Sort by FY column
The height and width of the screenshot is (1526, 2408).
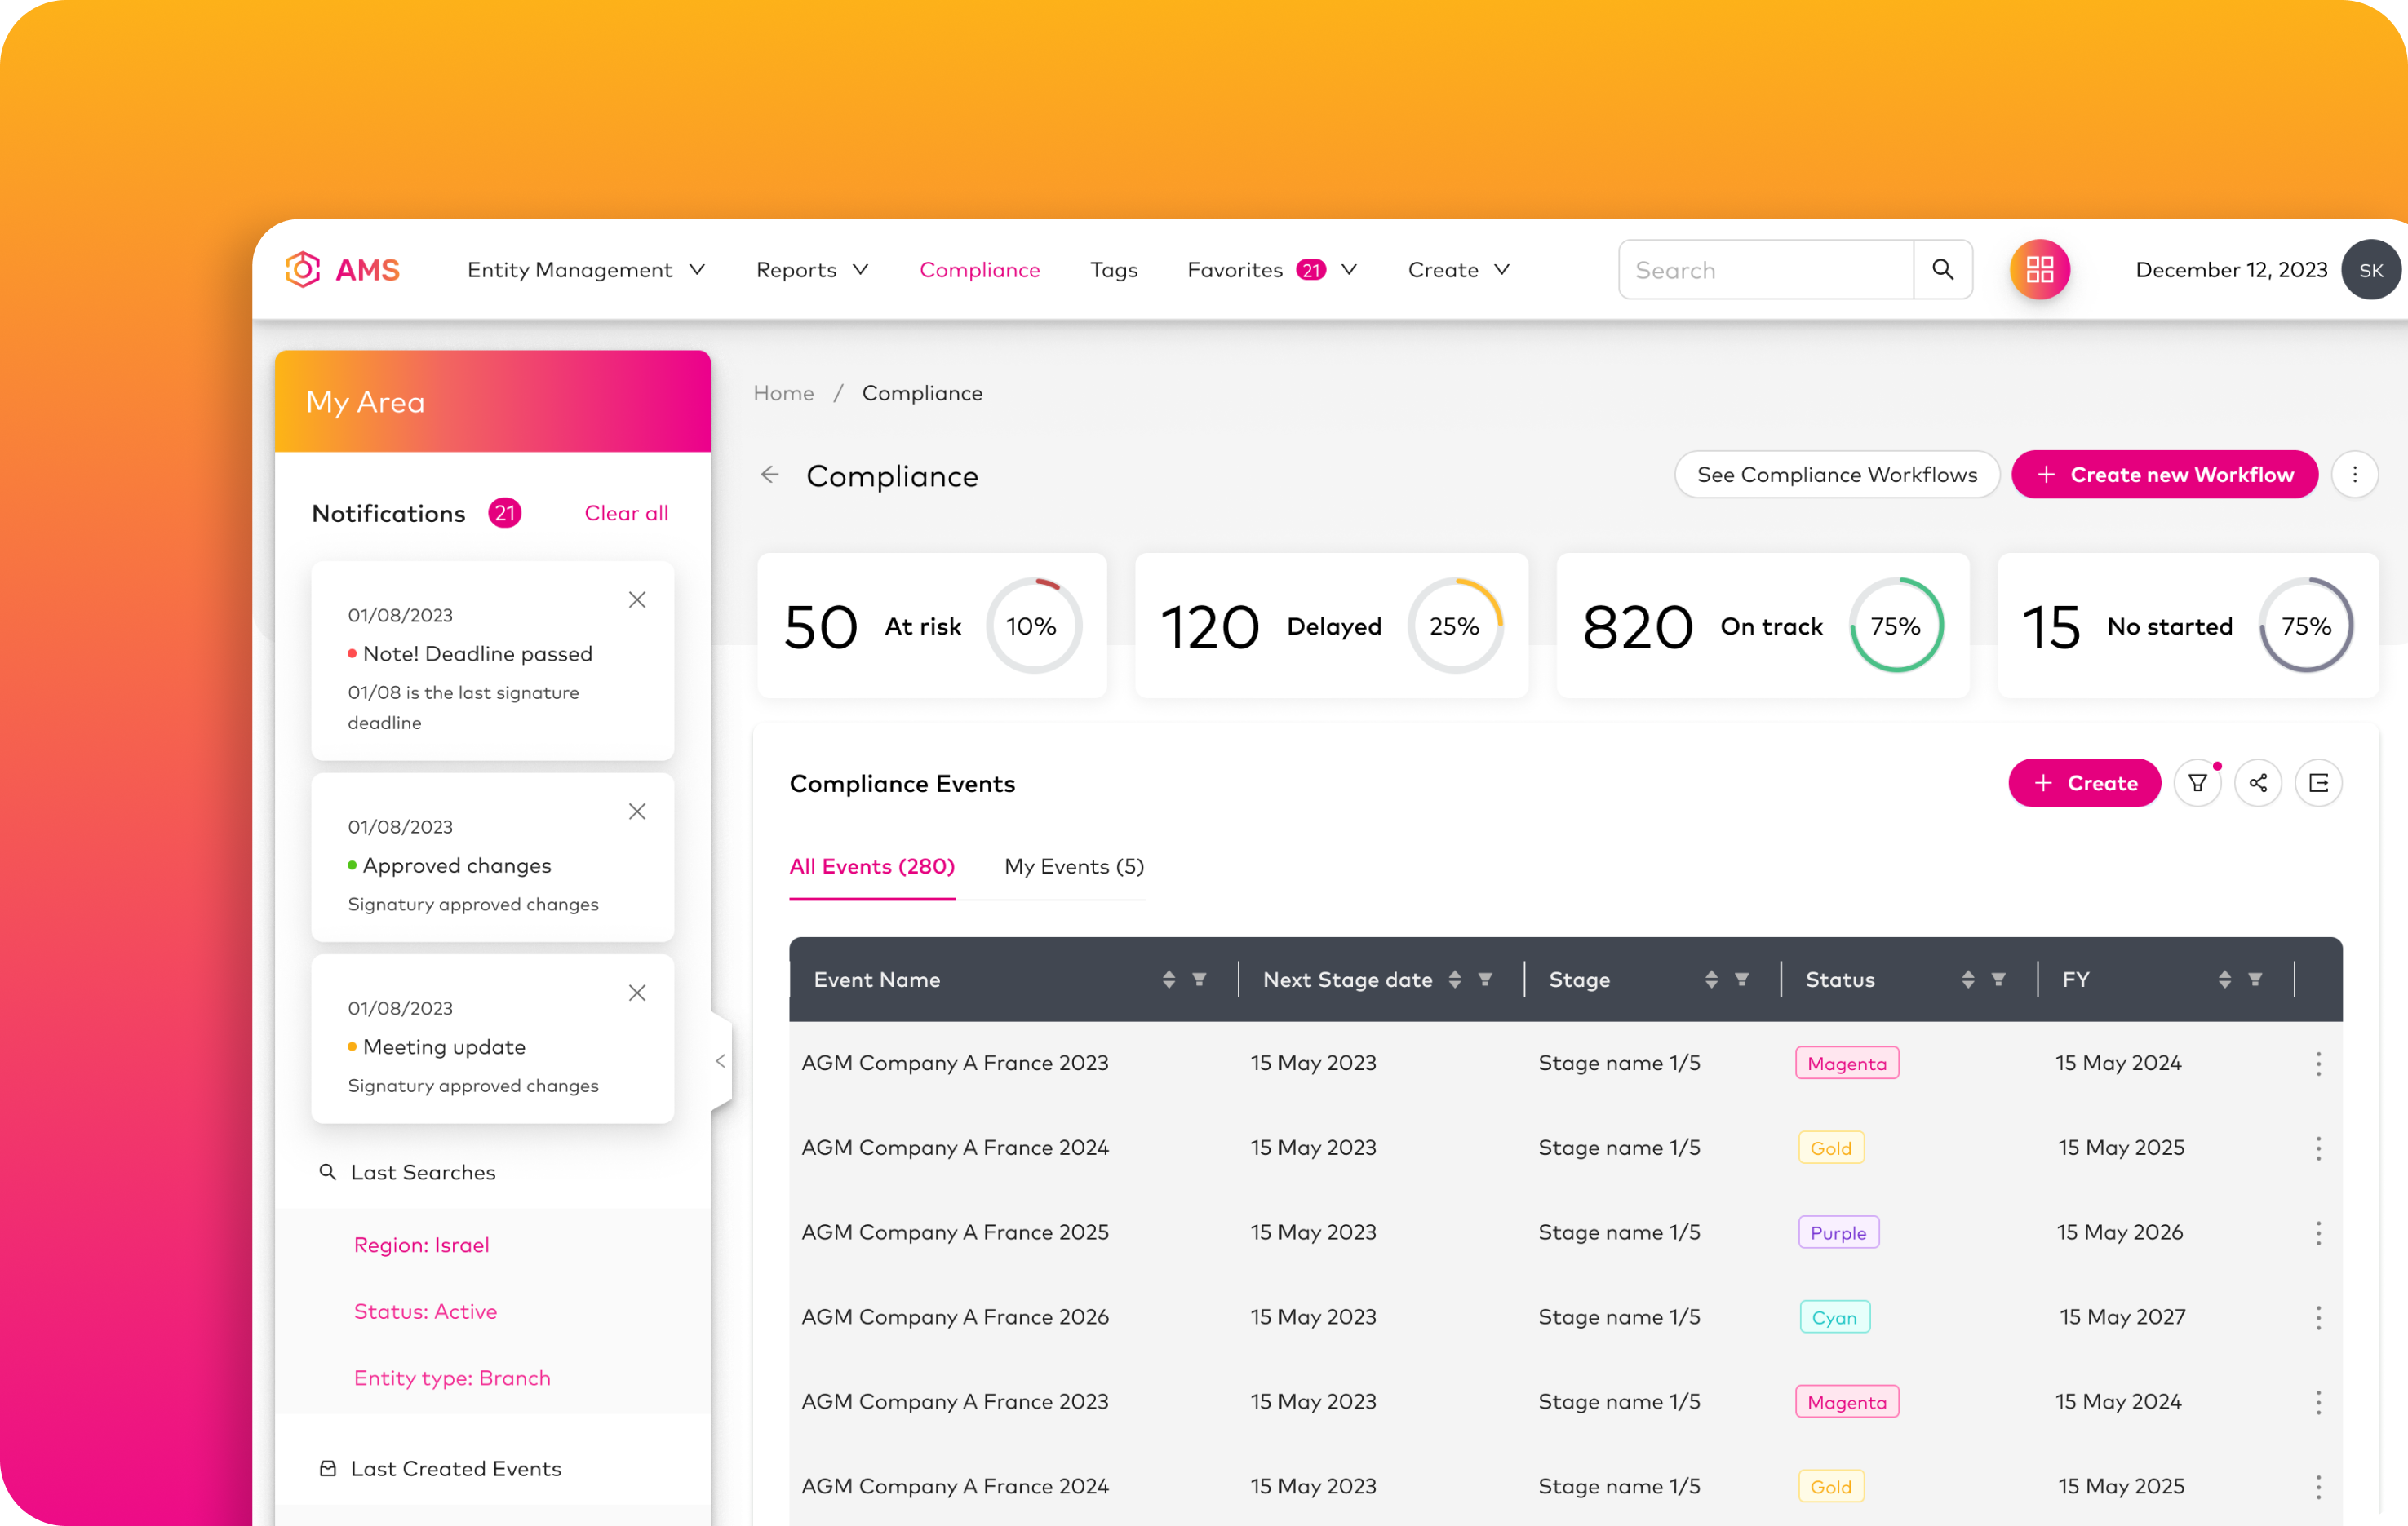pos(2224,980)
